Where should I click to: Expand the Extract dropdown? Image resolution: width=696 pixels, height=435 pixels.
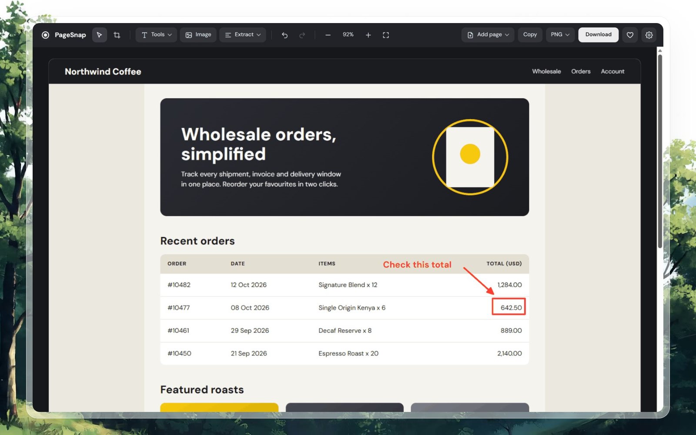(x=243, y=35)
